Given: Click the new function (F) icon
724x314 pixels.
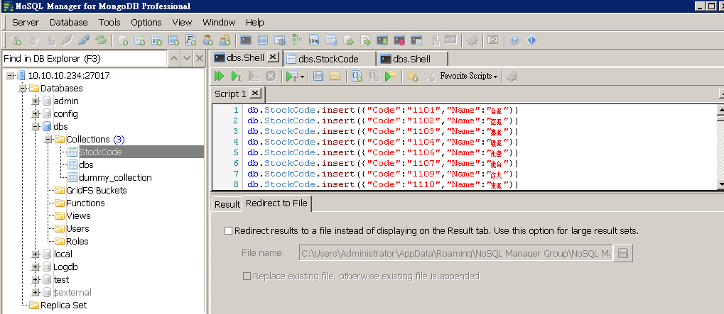Looking at the screenshot, I should (x=190, y=40).
